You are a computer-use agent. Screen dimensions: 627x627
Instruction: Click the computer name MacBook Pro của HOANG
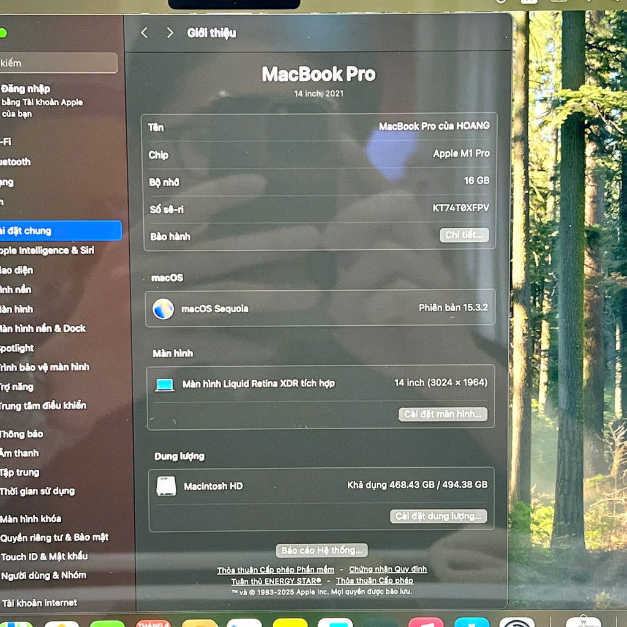(434, 126)
